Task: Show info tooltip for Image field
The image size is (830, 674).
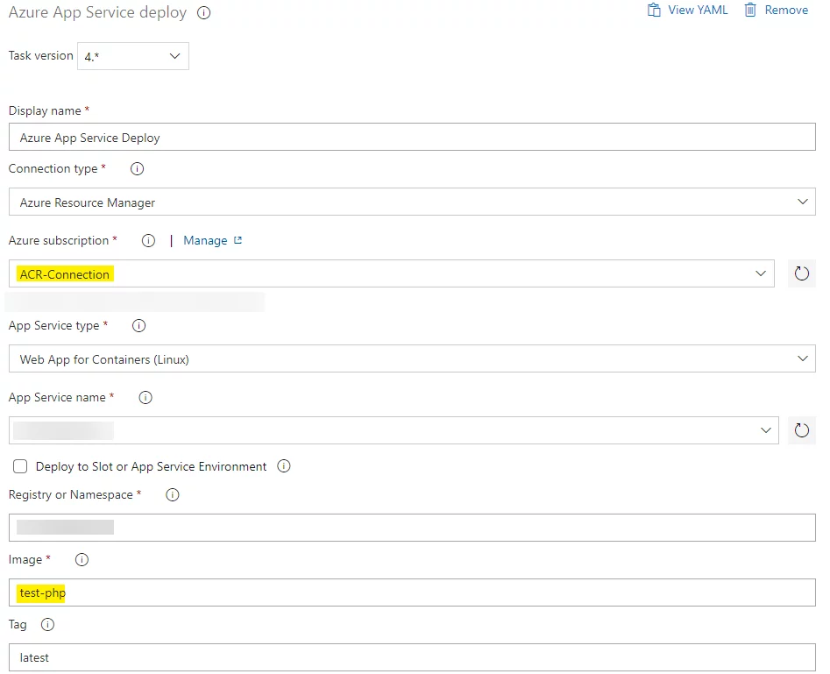Action: pos(82,560)
